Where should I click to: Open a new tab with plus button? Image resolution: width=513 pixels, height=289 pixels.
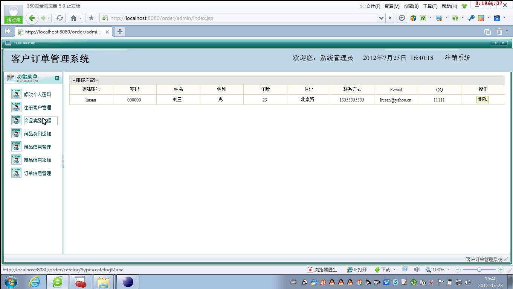[120, 32]
